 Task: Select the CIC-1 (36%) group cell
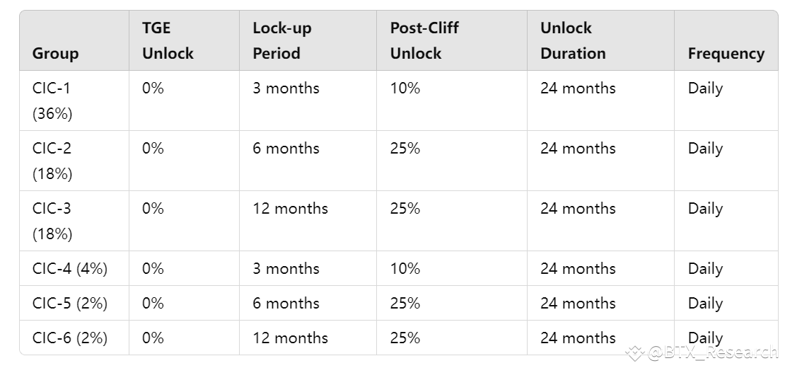52,100
